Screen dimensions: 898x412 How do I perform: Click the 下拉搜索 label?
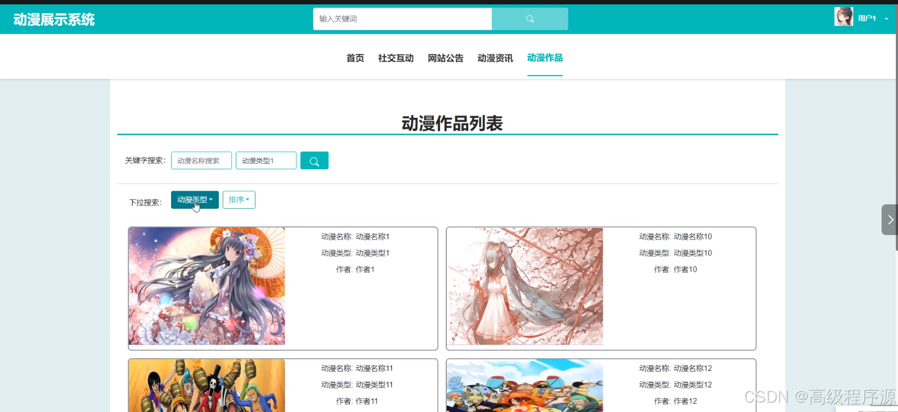pos(145,203)
